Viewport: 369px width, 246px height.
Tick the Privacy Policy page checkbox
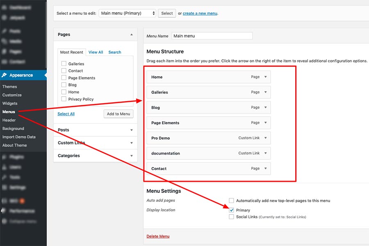click(64, 99)
